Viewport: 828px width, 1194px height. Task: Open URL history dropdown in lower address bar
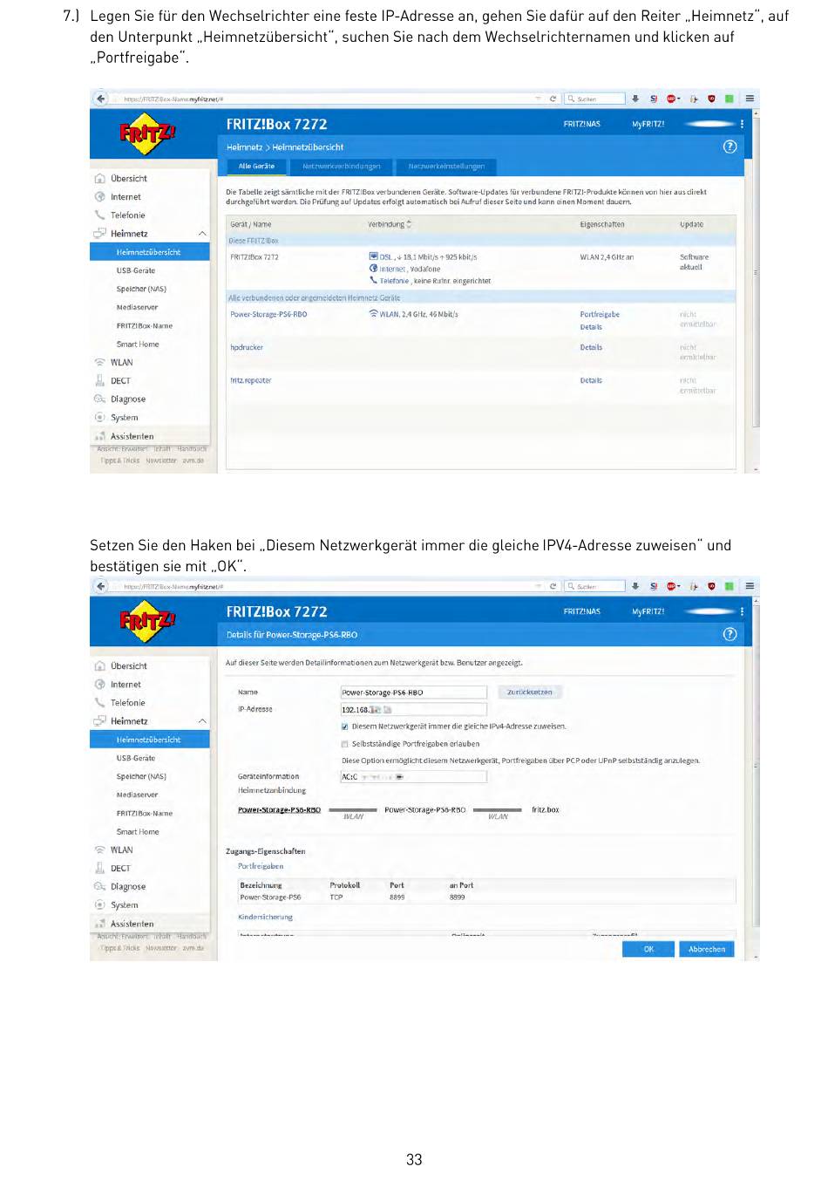click(x=539, y=586)
